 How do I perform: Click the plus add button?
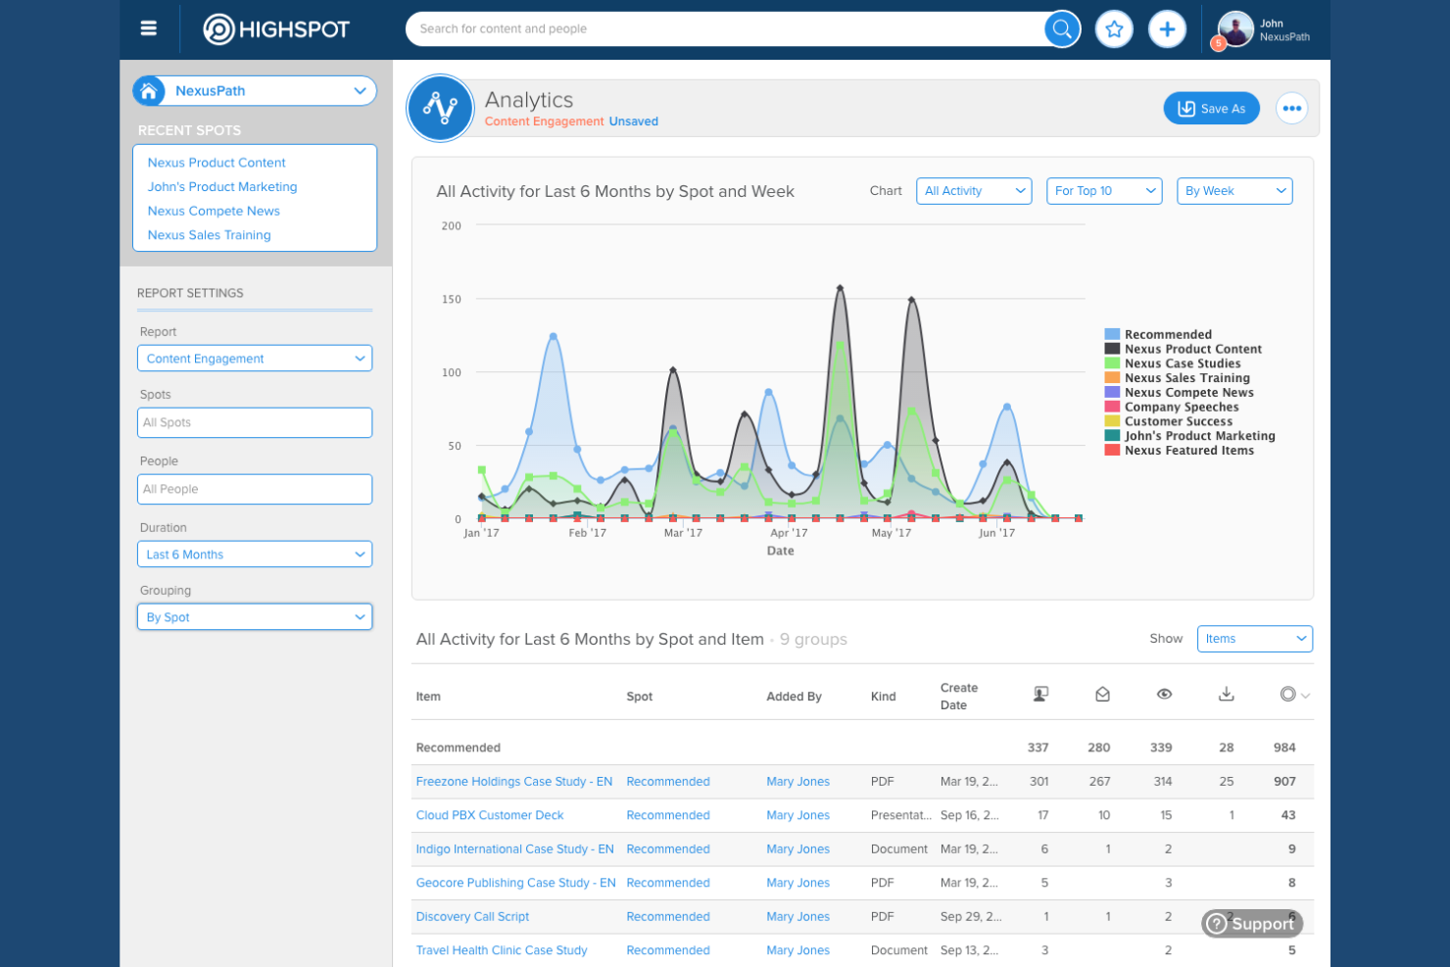pos(1167,29)
